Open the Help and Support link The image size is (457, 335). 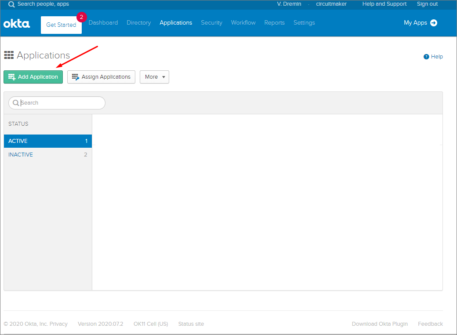[384, 4]
